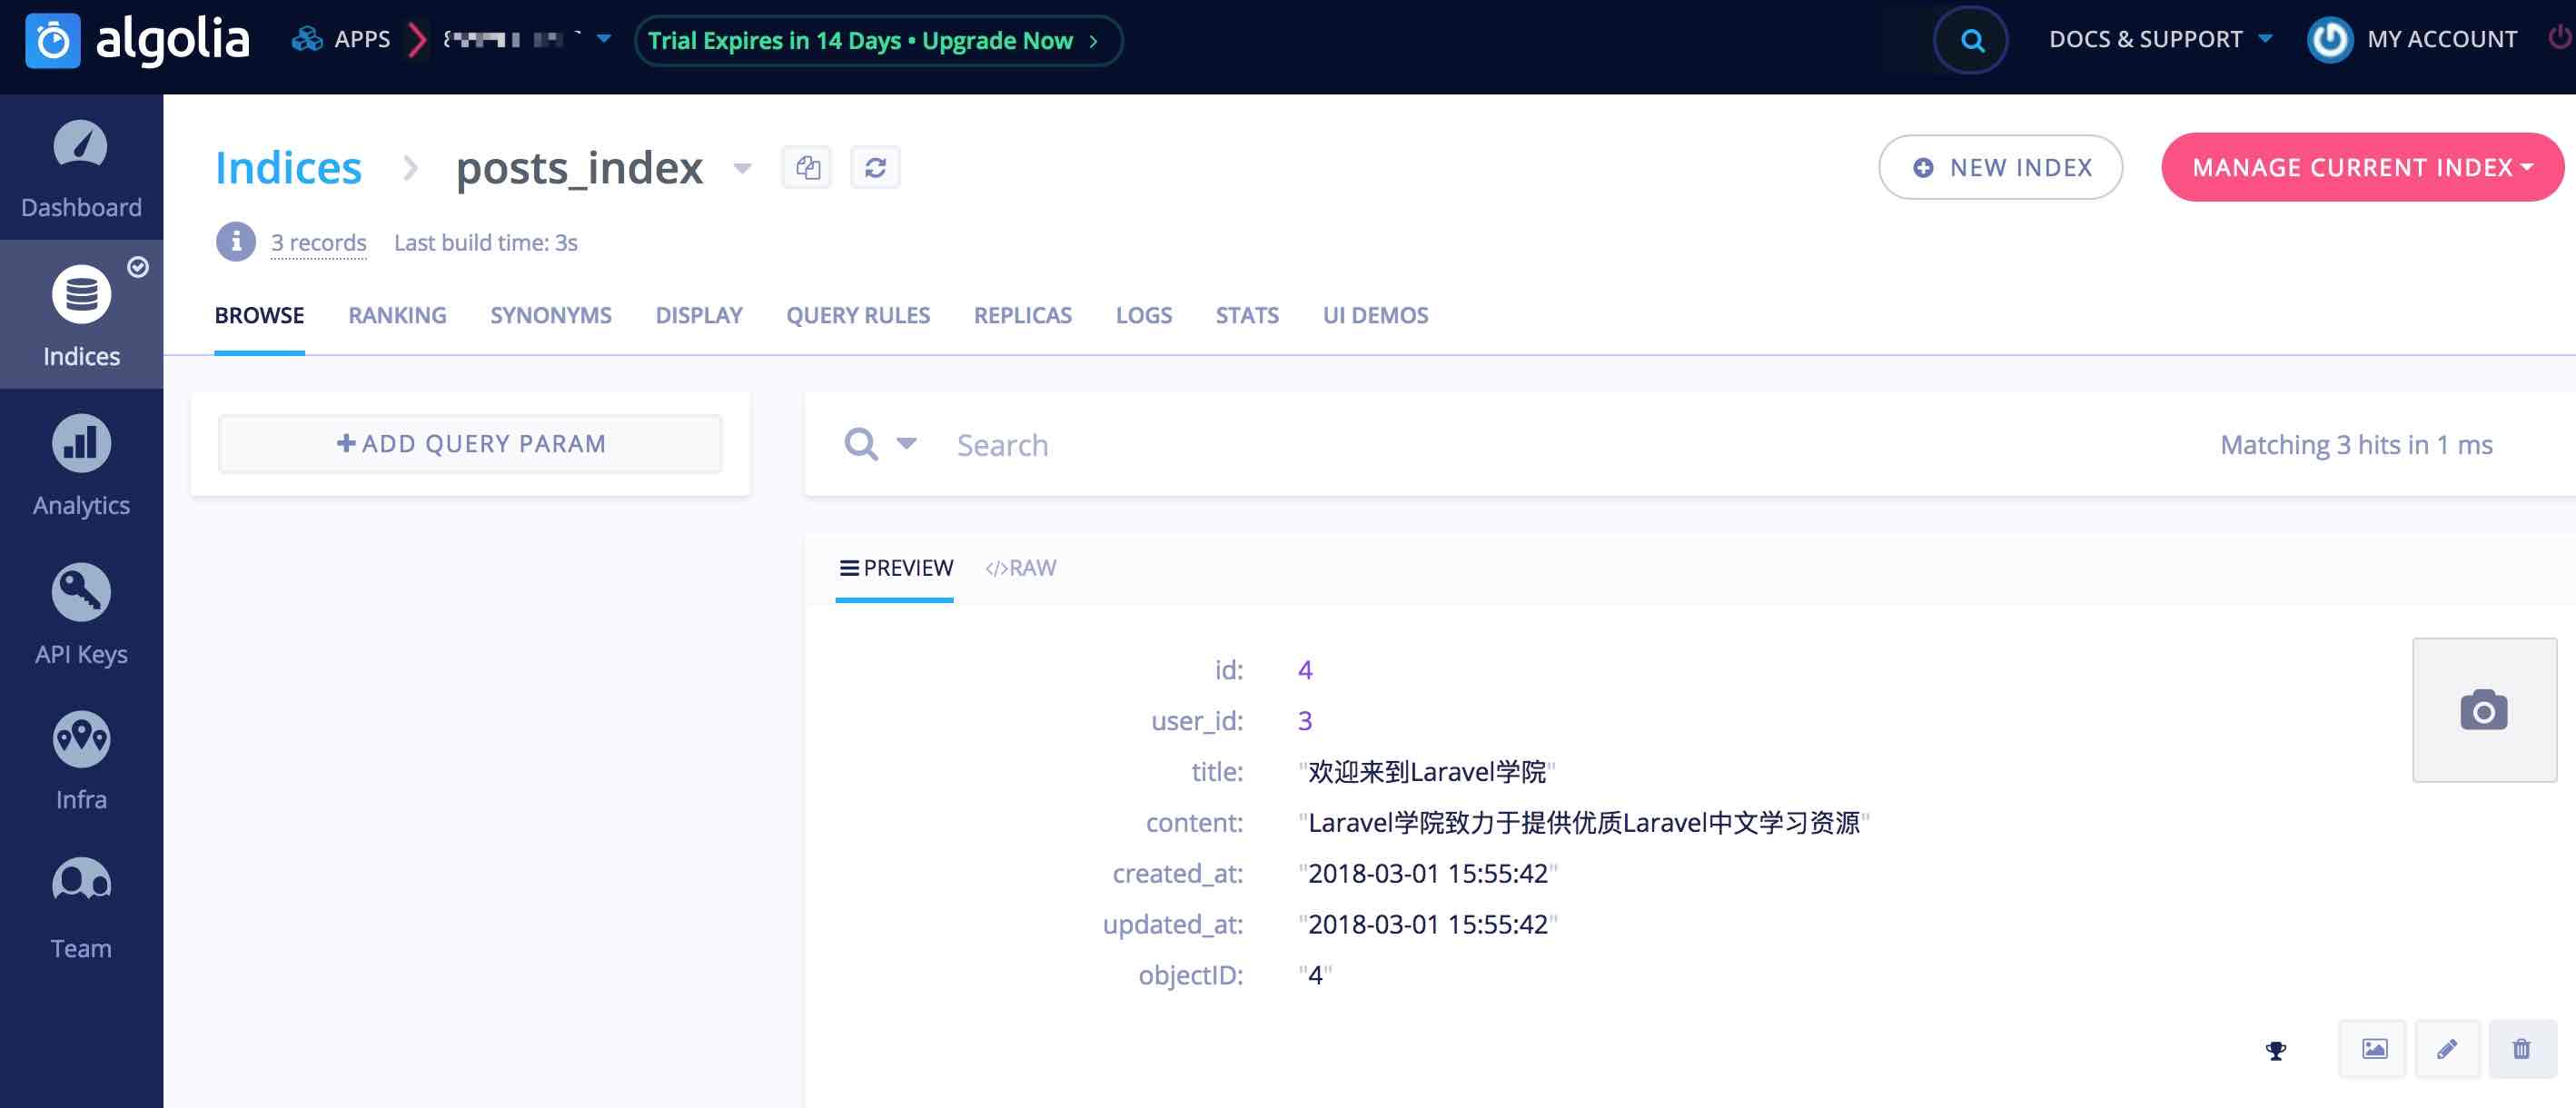Click the records info icon
This screenshot has width=2576, height=1108.
[236, 242]
